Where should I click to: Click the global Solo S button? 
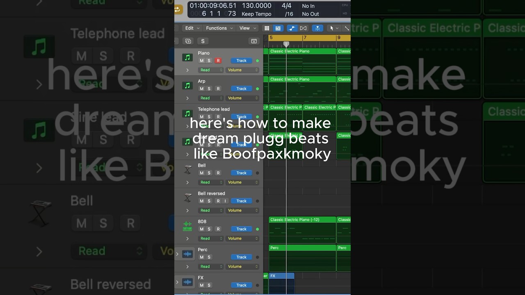(203, 41)
